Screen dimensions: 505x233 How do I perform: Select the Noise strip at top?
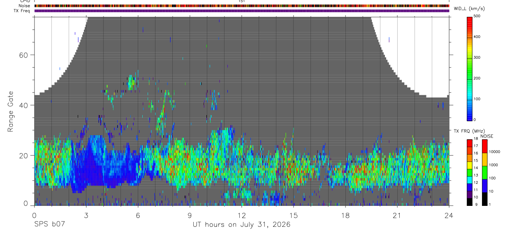click(242, 6)
